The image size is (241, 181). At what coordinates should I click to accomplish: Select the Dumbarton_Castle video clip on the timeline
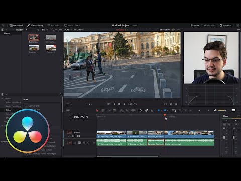137,134
